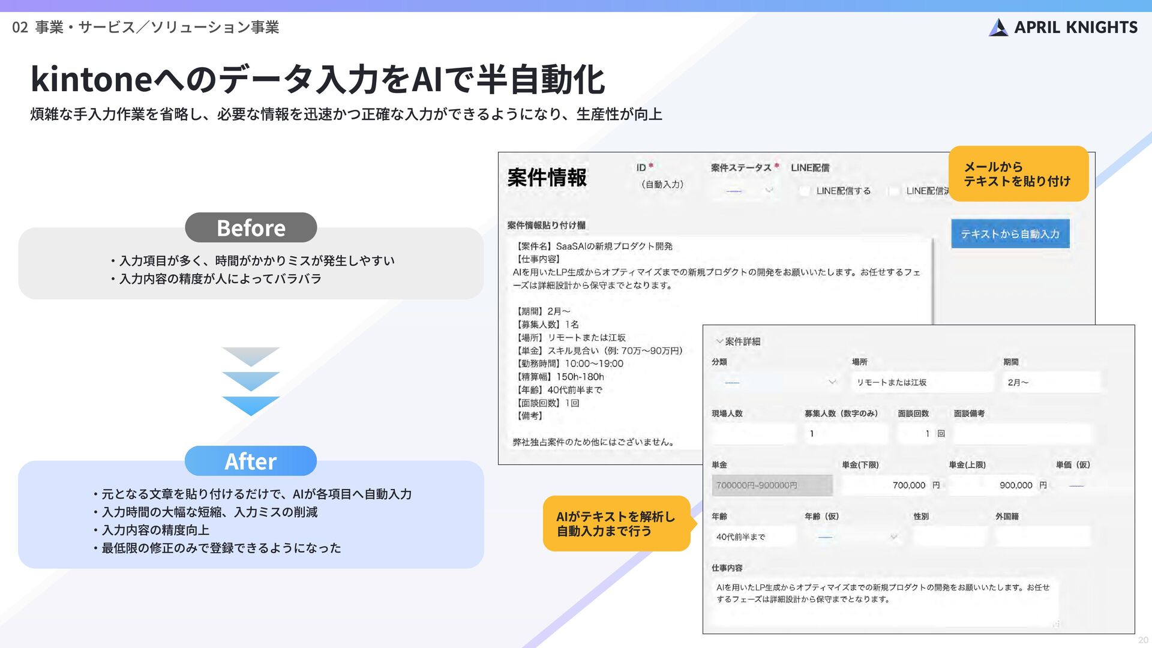Click the Before label pill
1152x648 pixels.
(251, 228)
